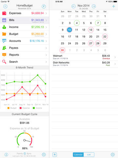Image resolution: width=118 pixels, height=158 pixels.
Task: Select November 13 on the calendar
Action: click(91, 30)
